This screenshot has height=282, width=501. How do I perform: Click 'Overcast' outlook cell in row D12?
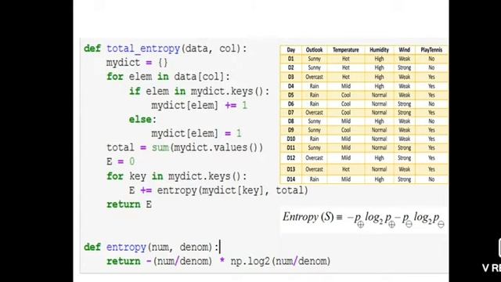click(314, 158)
